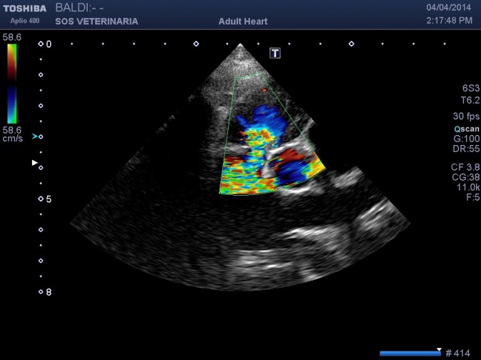This screenshot has width=481, height=360.
Task: Click the Adult Heart preset label
Action: 243,21
